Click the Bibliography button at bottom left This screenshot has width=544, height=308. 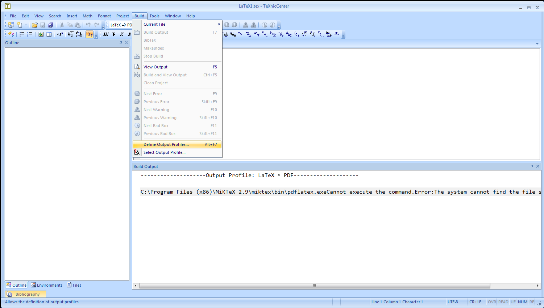click(25, 294)
